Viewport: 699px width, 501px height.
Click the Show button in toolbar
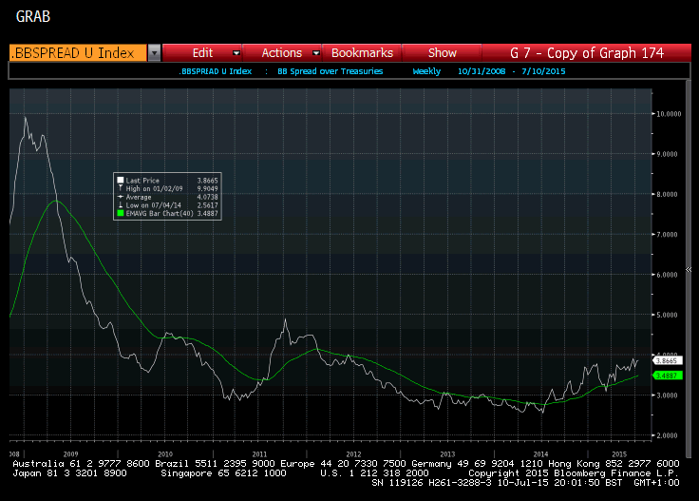442,53
